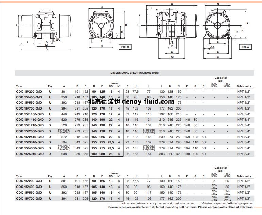Click the Holes heading in the upper table

pos(115,83)
